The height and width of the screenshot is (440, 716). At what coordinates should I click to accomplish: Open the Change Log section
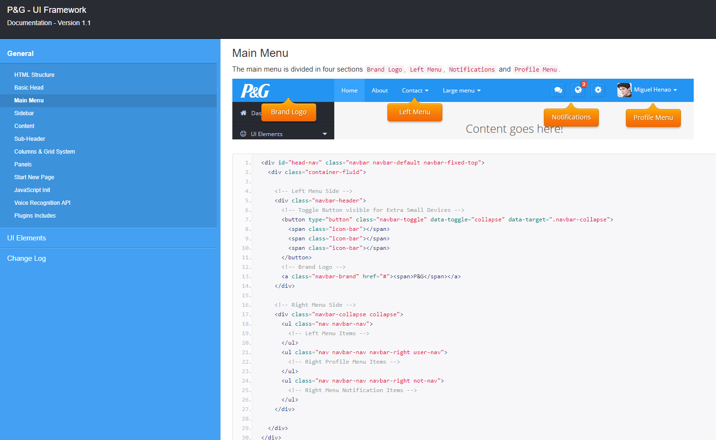26,258
